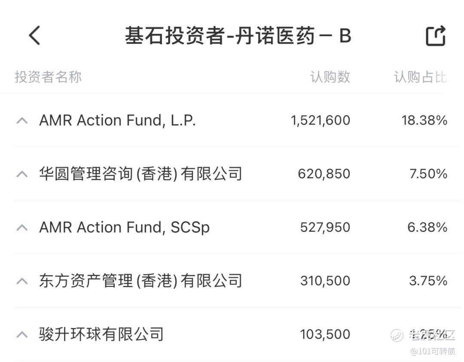The width and height of the screenshot is (464, 362).
Task: Open 华圆管理咨询(香港)有限公司 investor name
Action: (140, 174)
